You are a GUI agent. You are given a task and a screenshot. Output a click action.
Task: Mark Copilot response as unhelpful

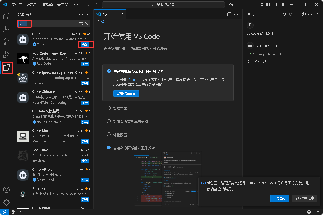click(264, 62)
